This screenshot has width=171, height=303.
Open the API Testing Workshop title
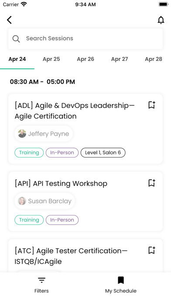[61, 183]
